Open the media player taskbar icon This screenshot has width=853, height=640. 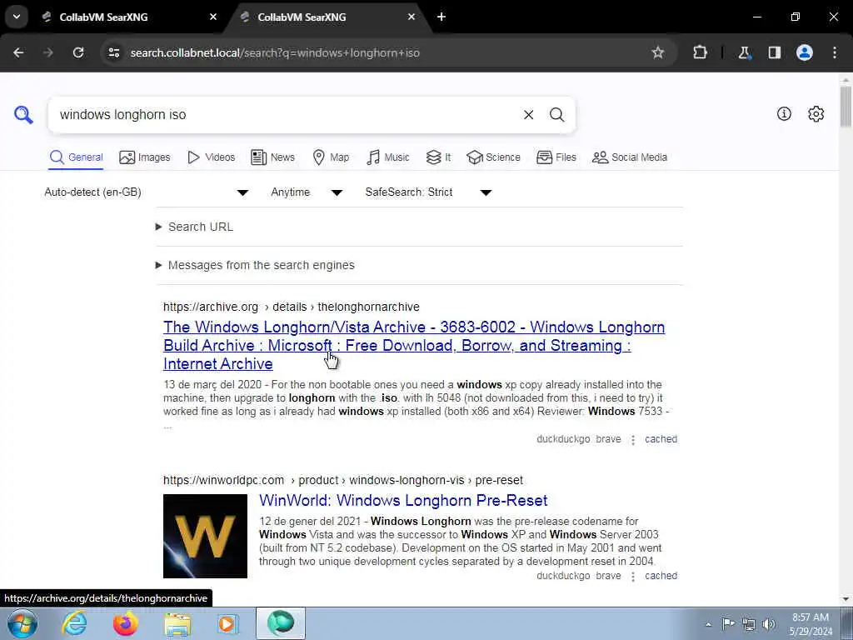tap(227, 623)
